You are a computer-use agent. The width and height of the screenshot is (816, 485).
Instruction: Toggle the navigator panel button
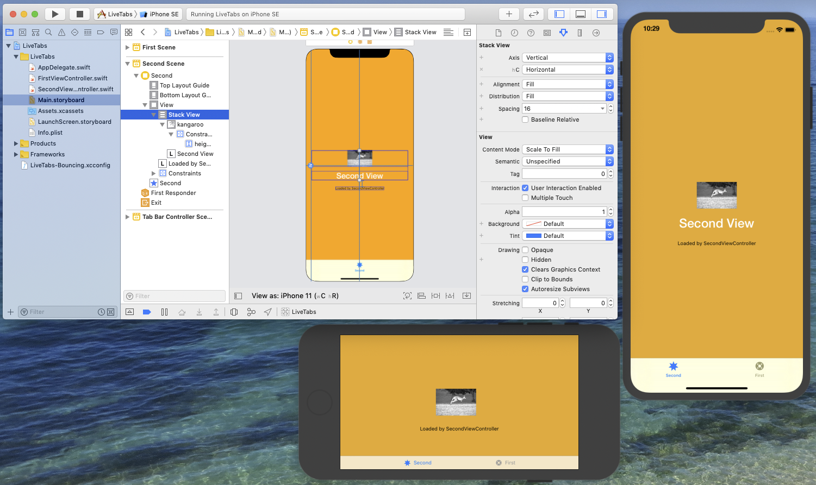(559, 14)
